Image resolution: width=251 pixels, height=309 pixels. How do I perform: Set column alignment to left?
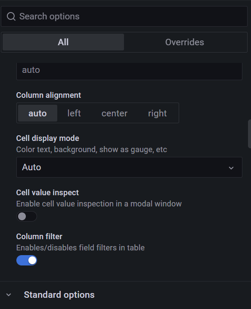point(74,113)
